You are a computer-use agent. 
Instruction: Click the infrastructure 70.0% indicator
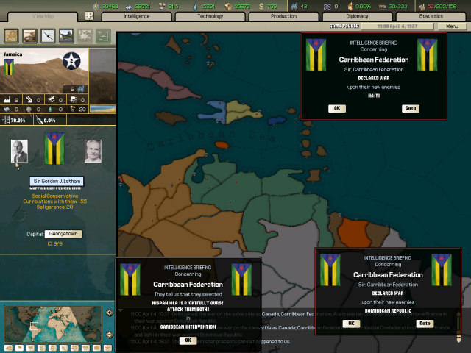[14, 120]
